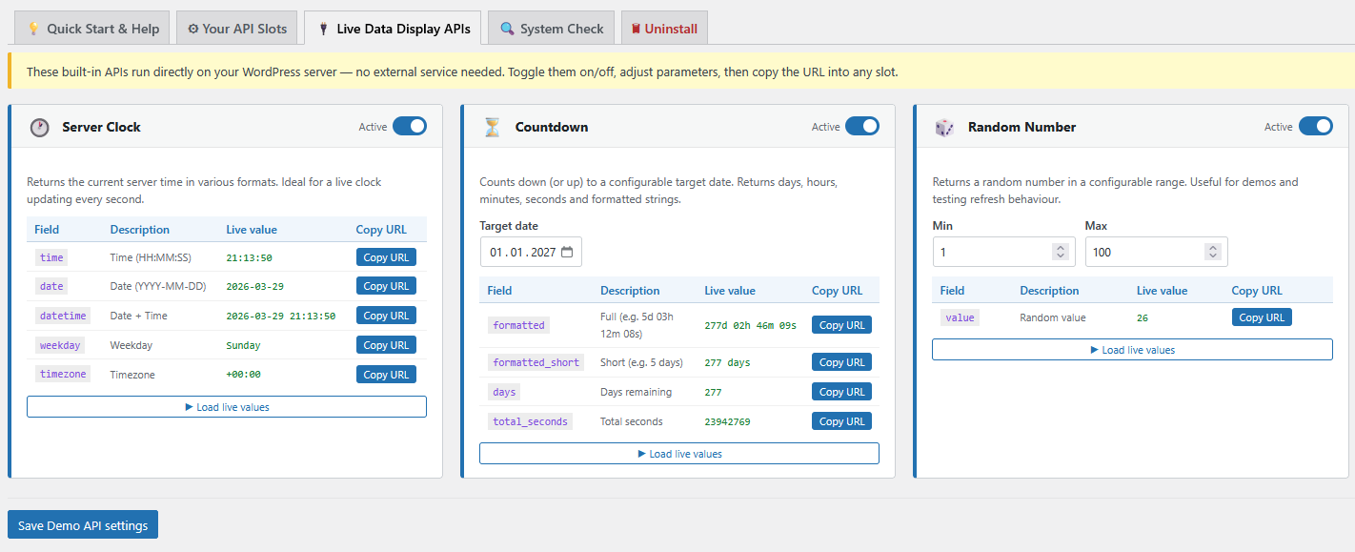Viewport: 1355px width, 552px height.
Task: Select the datetime field code label
Action: click(x=63, y=316)
